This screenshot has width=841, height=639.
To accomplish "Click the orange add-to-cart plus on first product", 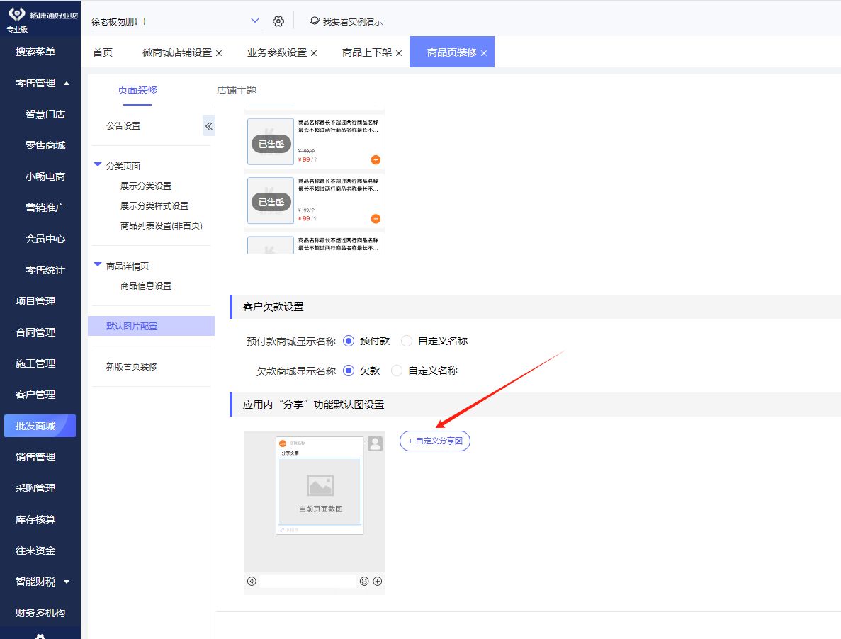I will point(376,159).
